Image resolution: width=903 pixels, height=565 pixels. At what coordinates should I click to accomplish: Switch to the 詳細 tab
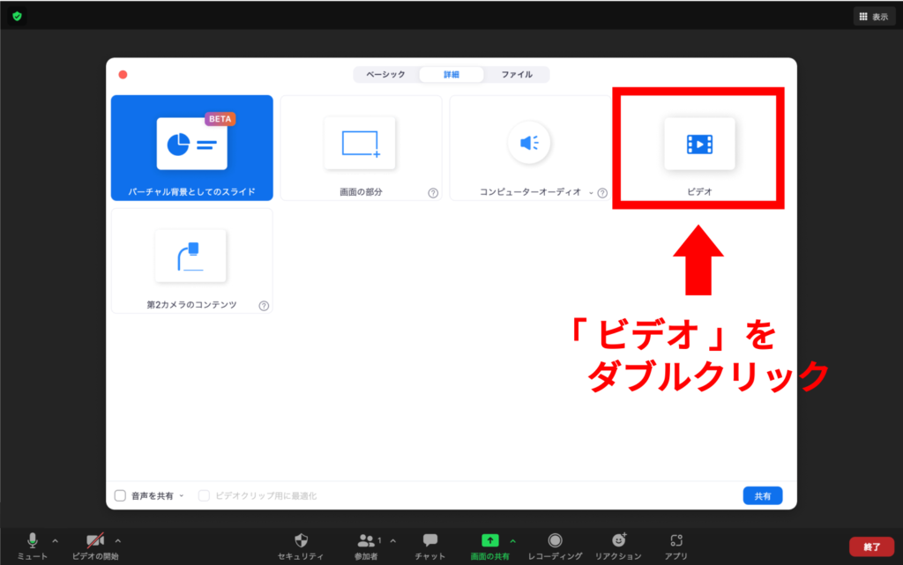451,74
